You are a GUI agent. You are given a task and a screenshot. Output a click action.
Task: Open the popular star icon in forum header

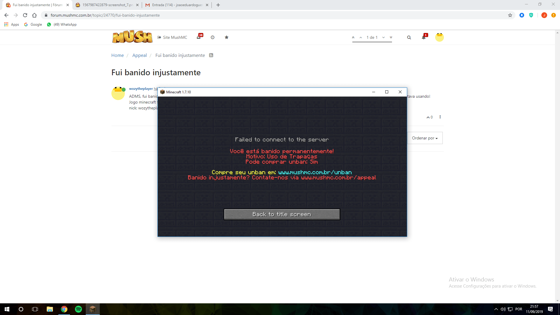coord(227,37)
